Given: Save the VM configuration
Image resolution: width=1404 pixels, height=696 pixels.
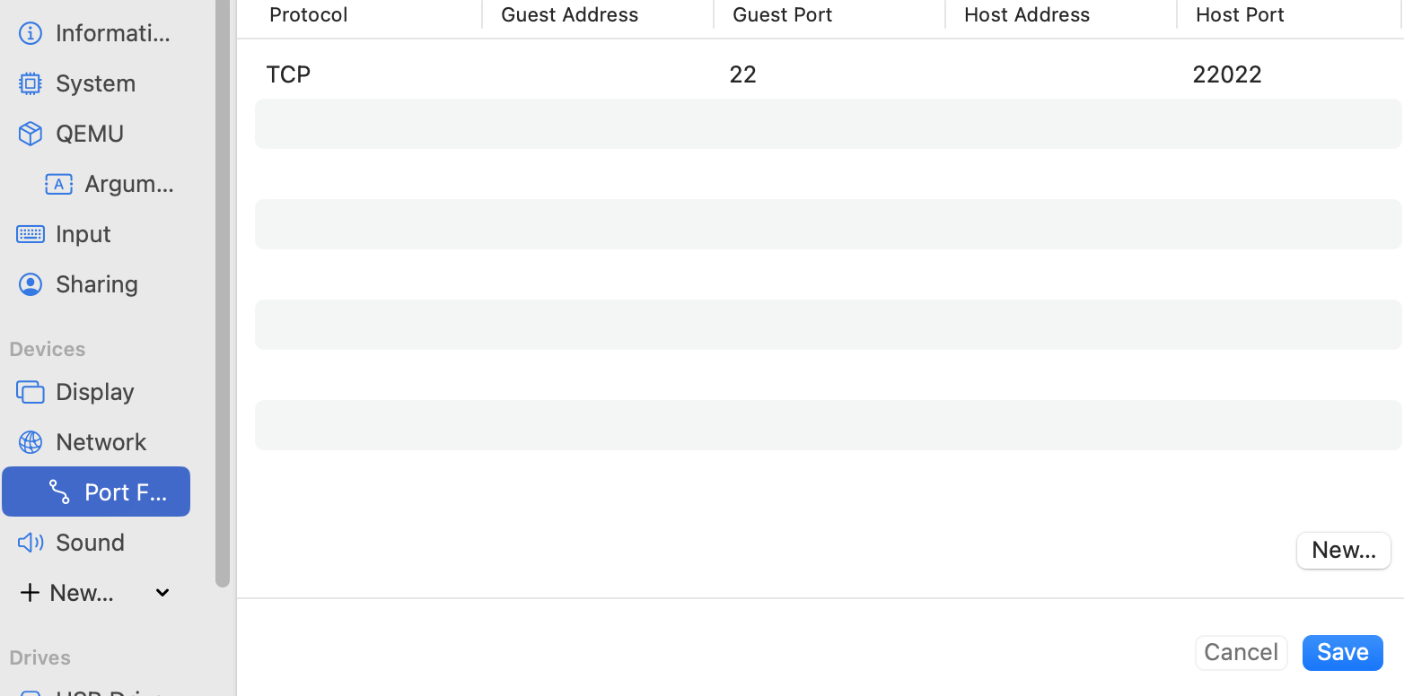Looking at the screenshot, I should pyautogui.click(x=1343, y=652).
